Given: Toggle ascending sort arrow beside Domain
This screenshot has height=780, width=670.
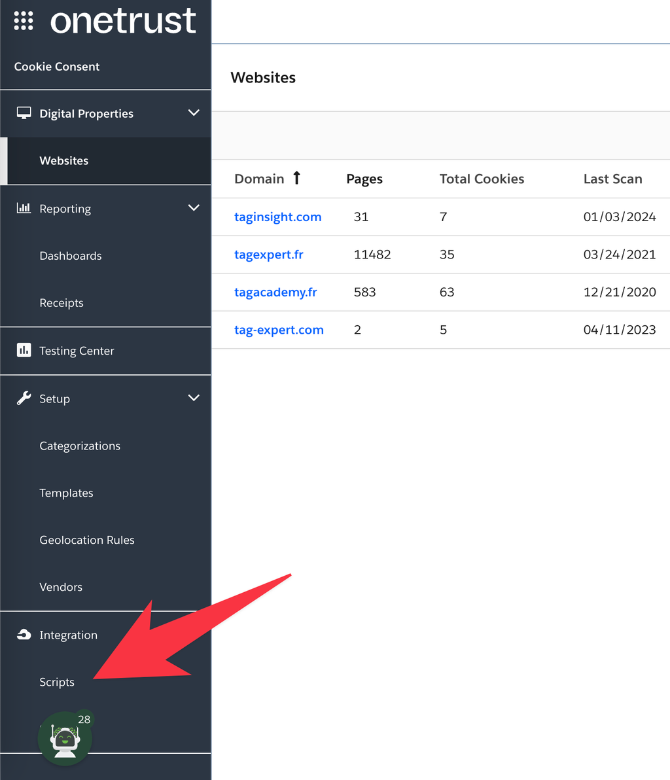Looking at the screenshot, I should coord(296,177).
